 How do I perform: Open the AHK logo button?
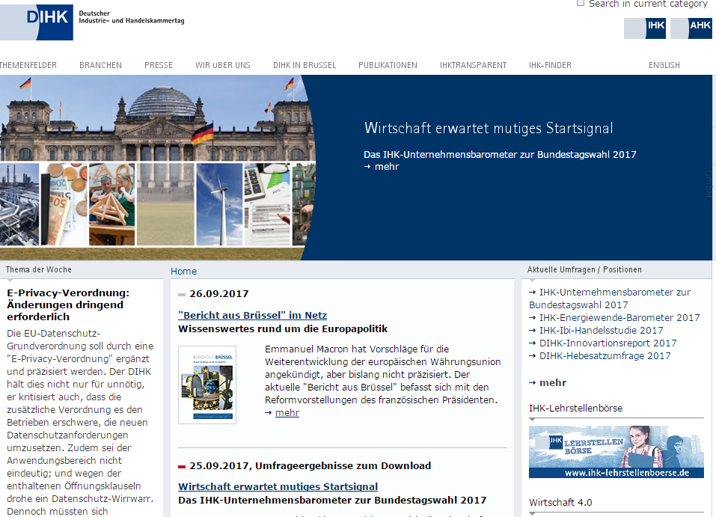691,28
